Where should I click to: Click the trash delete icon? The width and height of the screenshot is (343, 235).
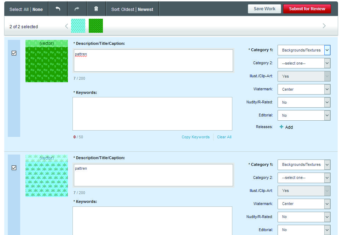[x=96, y=9]
